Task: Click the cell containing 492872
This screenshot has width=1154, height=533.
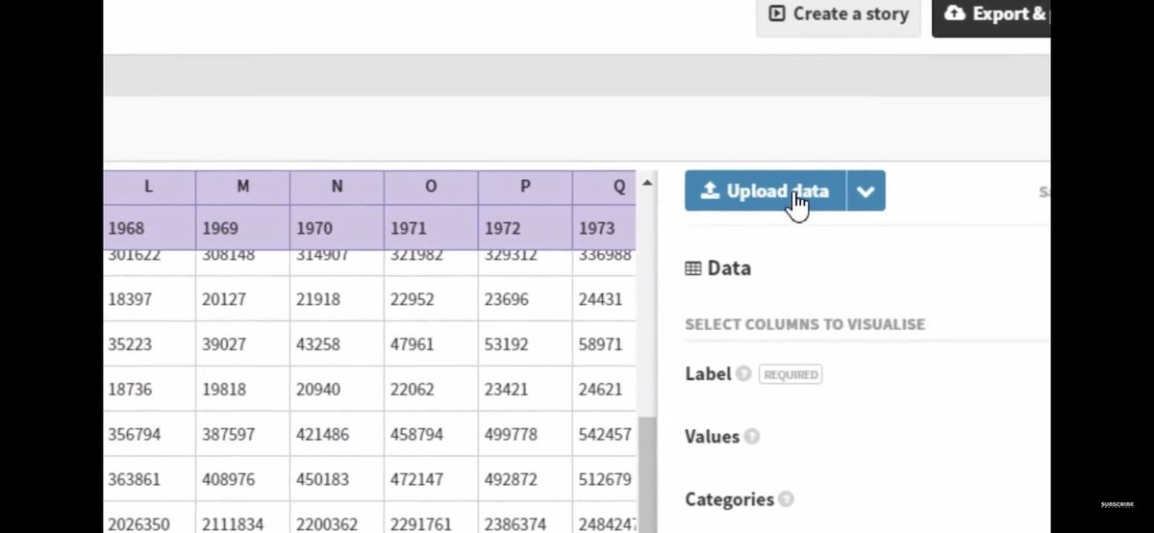Action: click(526, 479)
